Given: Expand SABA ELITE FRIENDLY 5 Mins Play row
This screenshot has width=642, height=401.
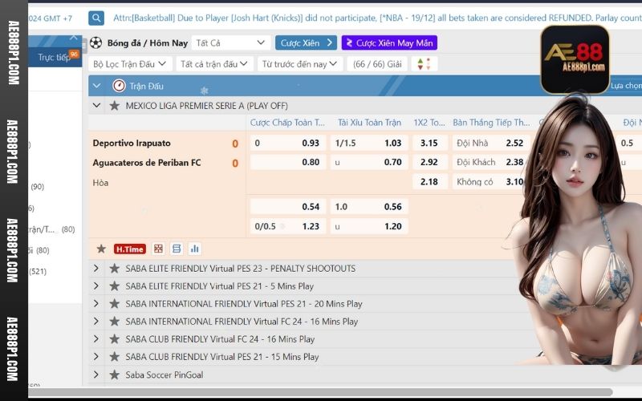Looking at the screenshot, I should 96,286.
